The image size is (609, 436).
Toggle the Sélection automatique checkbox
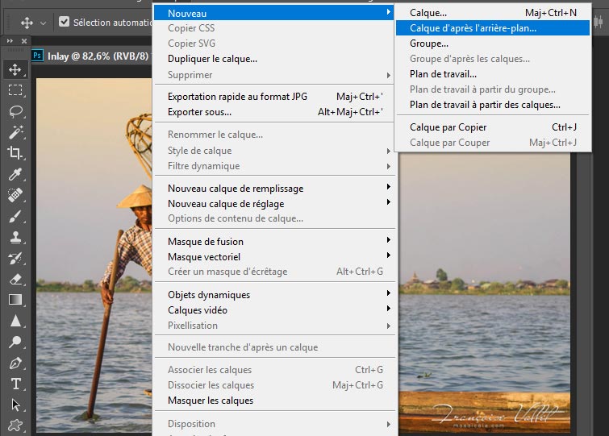[65, 23]
